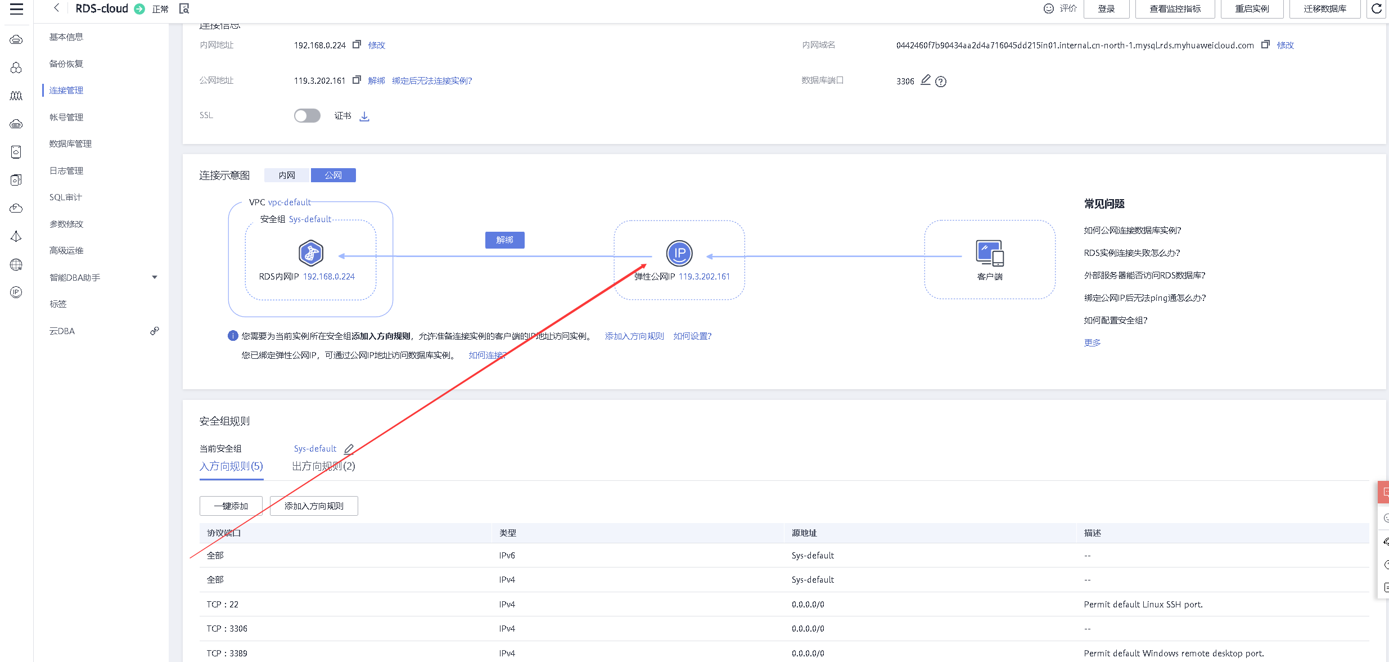
Task: Edit the database port 3306
Action: point(926,80)
